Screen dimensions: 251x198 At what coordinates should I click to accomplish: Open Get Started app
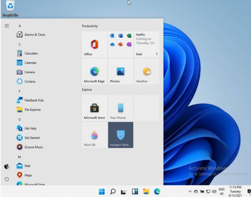point(28,138)
